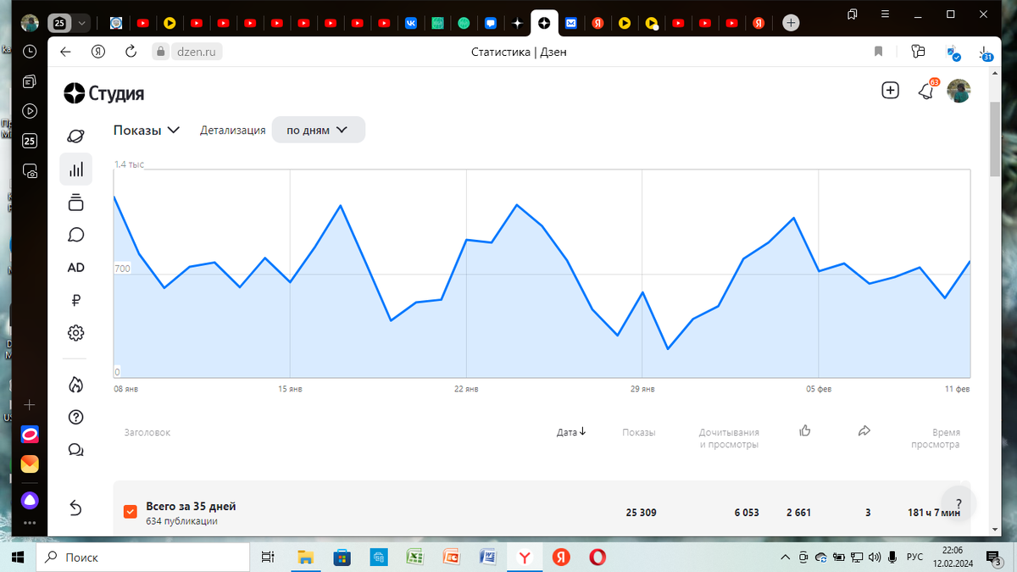Screen dimensions: 1017x572
Task: Open Opera browser from the taskbar
Action: coord(598,557)
